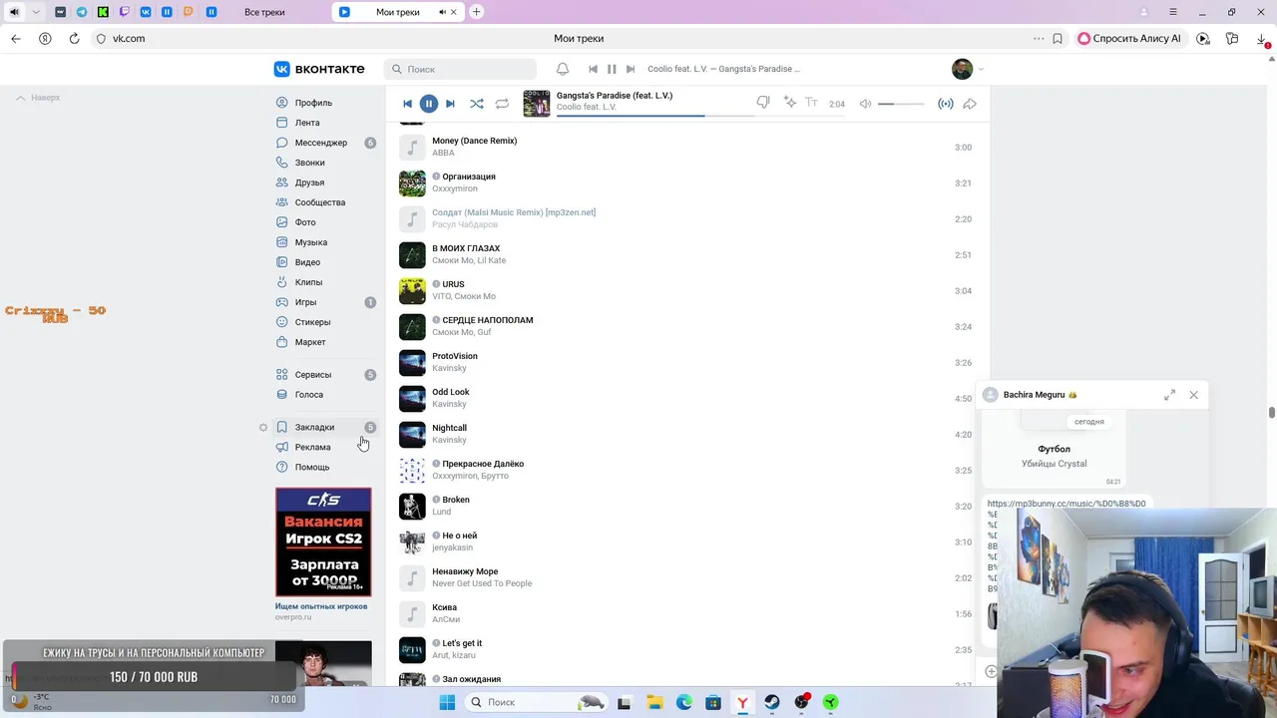Toggle repeat mode in the music player
The image size is (1277, 718).
tap(502, 104)
